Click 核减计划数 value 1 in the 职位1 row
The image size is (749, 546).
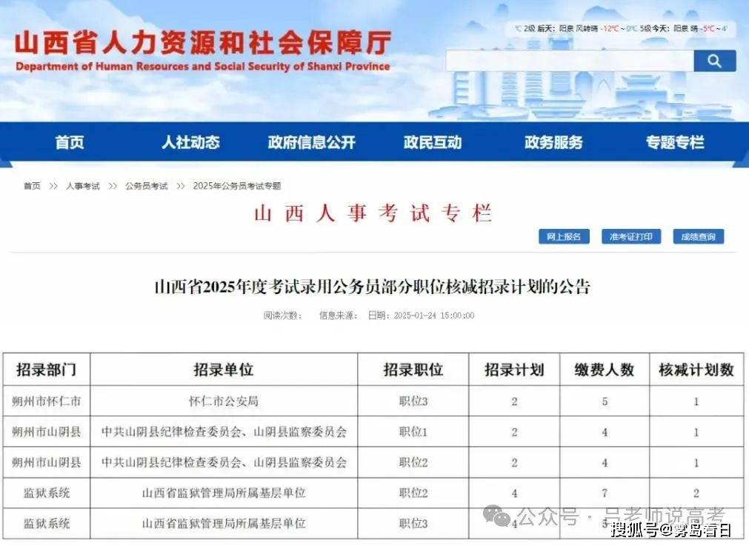coord(696,433)
